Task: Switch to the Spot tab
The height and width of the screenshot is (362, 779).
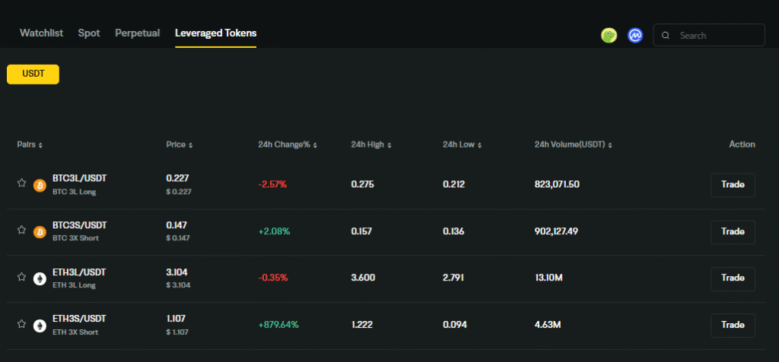Action: point(89,33)
